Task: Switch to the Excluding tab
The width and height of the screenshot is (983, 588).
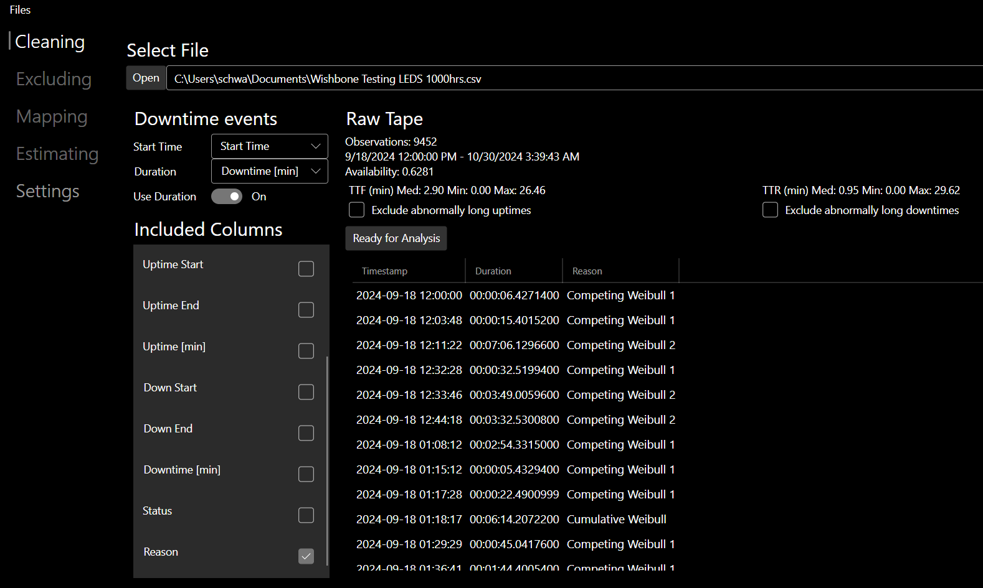Action: [54, 79]
